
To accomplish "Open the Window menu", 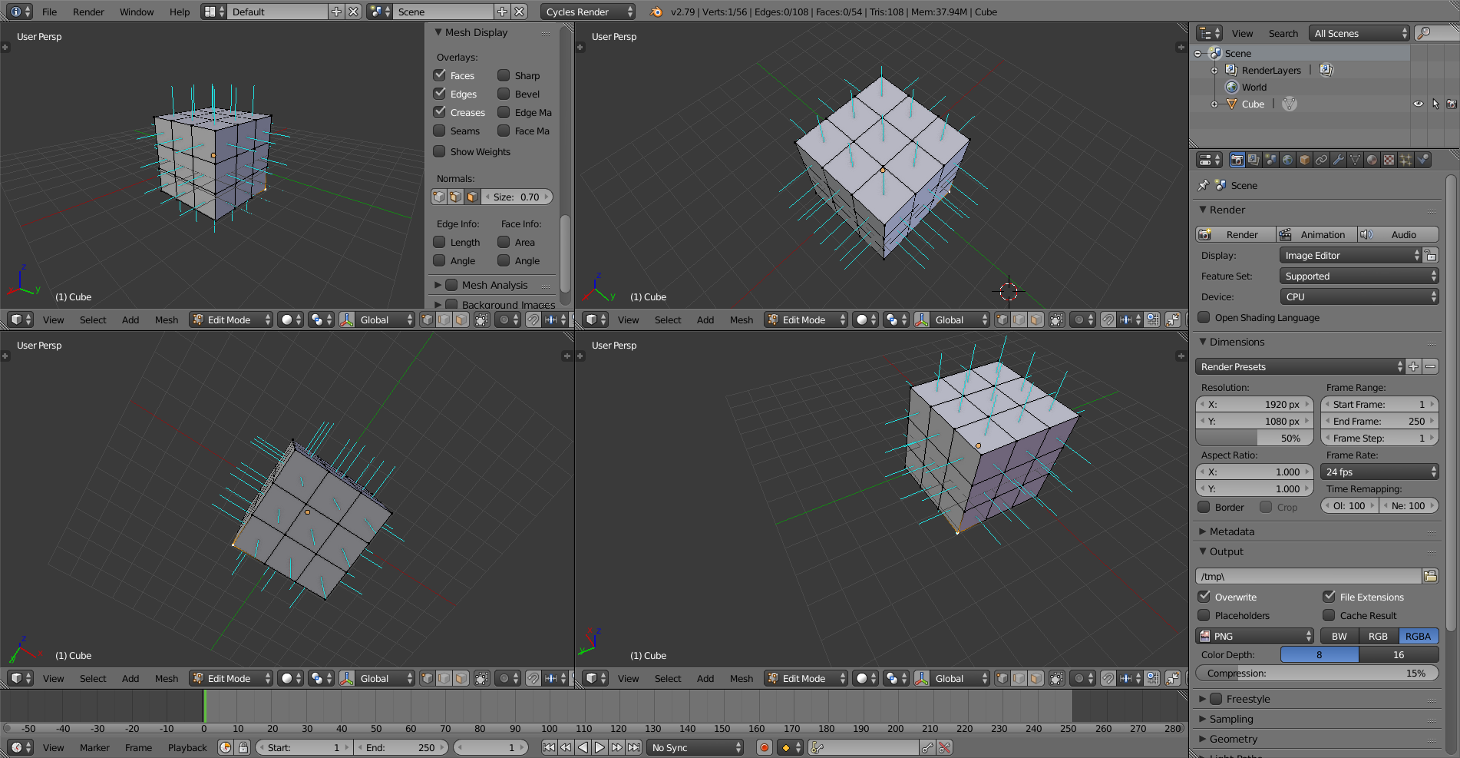I will [x=137, y=12].
